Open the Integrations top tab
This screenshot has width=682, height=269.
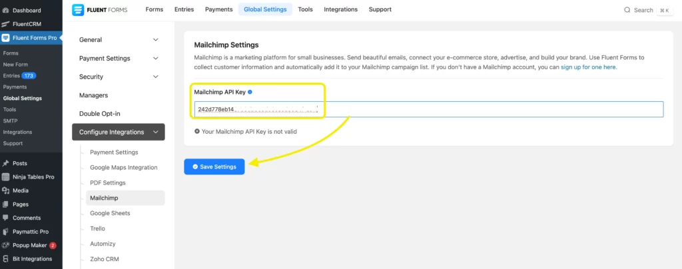(340, 9)
